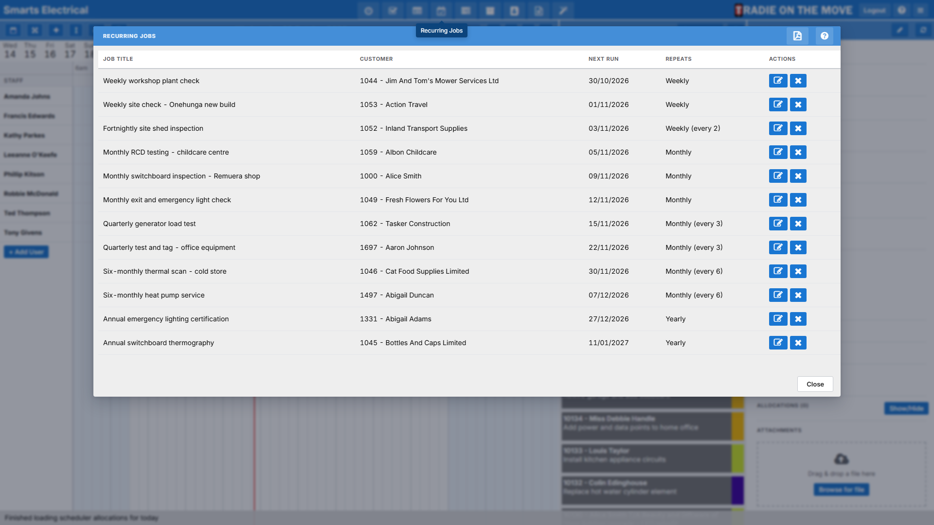The width and height of the screenshot is (934, 525).
Task: Export recurring jobs list to PDF
Action: (x=797, y=36)
